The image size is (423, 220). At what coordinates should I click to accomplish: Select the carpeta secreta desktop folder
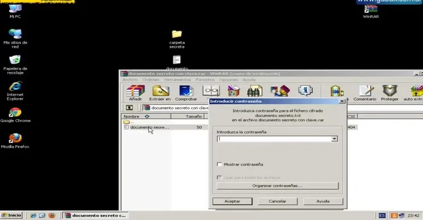(x=176, y=39)
